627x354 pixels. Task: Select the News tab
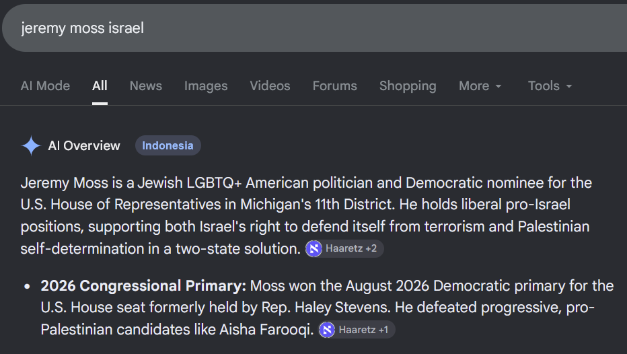146,86
